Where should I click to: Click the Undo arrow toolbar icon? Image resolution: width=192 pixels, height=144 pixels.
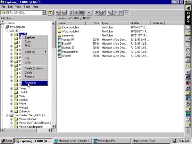[89, 13]
